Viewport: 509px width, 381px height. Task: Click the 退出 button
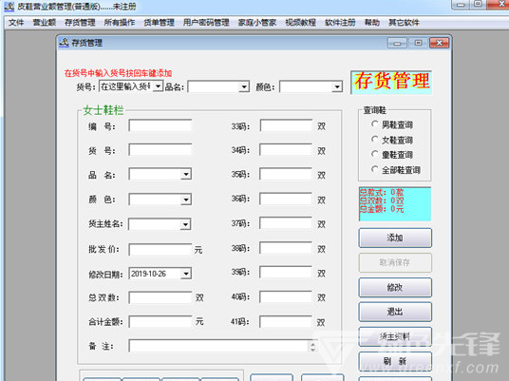[395, 312]
